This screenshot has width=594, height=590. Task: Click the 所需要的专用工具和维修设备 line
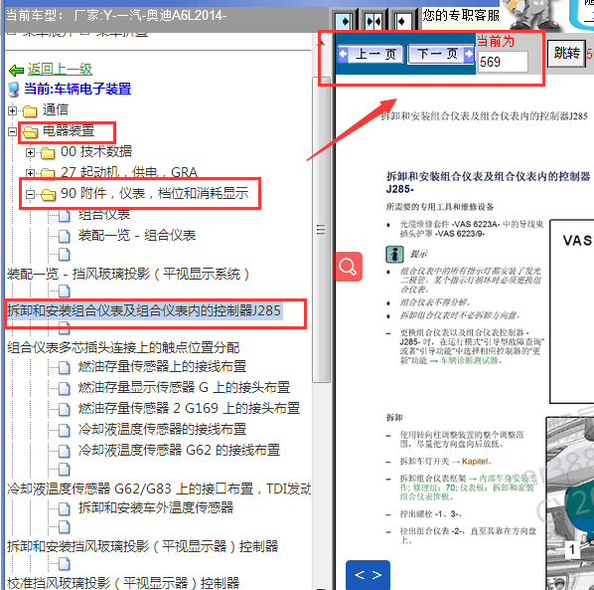point(440,207)
